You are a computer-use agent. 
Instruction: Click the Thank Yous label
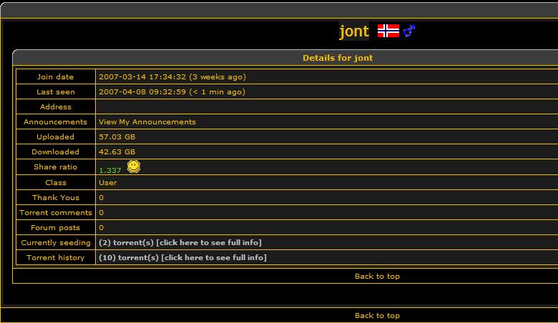[56, 197]
